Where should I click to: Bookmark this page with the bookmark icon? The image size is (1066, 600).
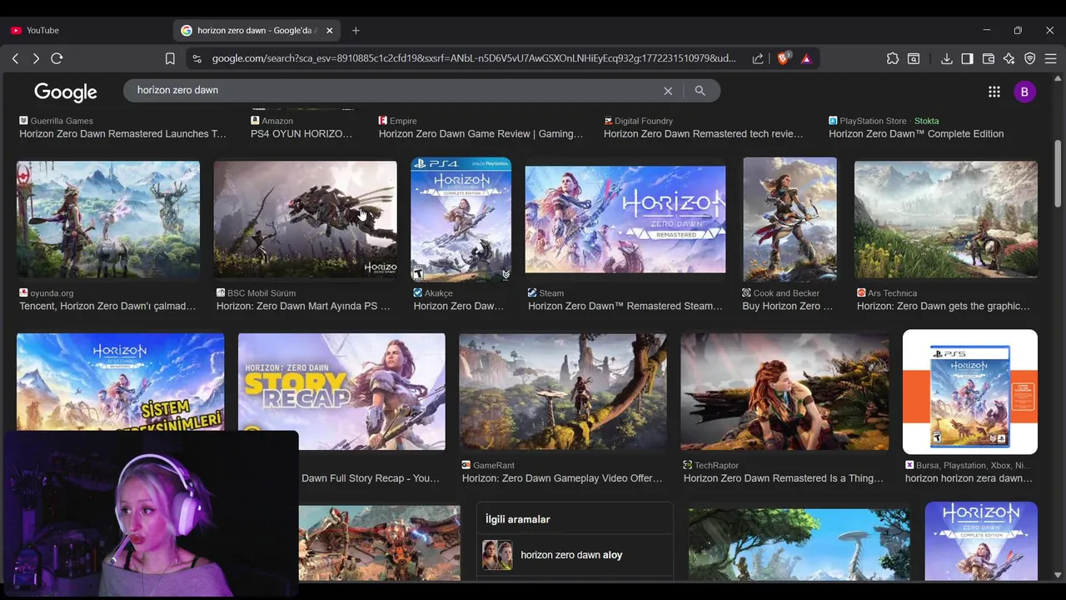point(170,58)
